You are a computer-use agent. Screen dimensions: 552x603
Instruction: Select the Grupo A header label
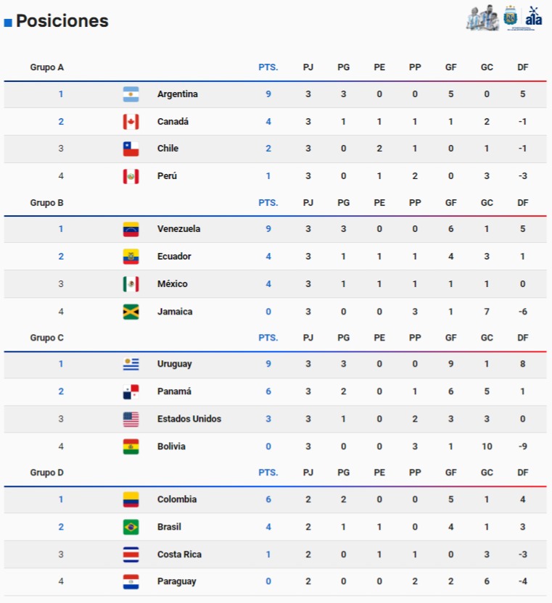pos(47,67)
